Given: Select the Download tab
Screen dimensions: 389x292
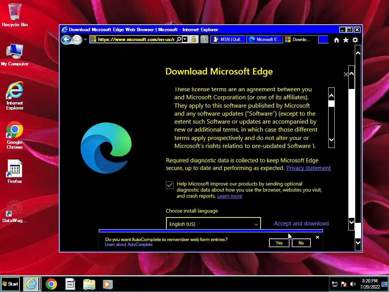Looking at the screenshot, I should click(x=300, y=39).
